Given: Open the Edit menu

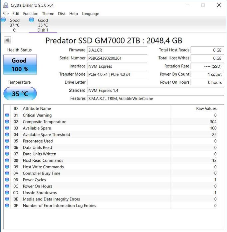Looking at the screenshot, I should point(16,14).
